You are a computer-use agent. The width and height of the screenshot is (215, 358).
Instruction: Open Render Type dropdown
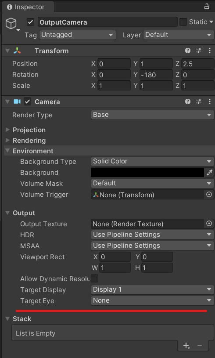click(153, 115)
